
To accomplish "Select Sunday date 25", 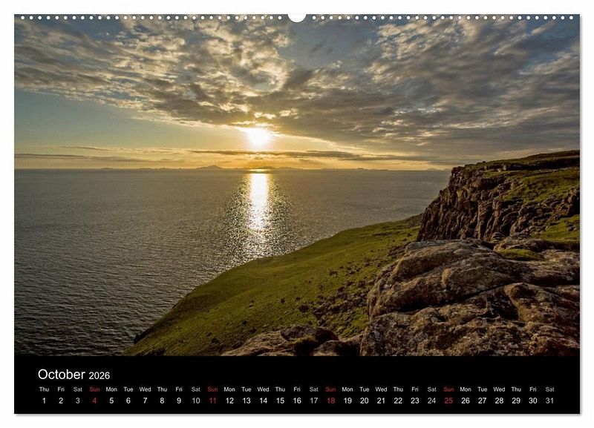I will [448, 401].
